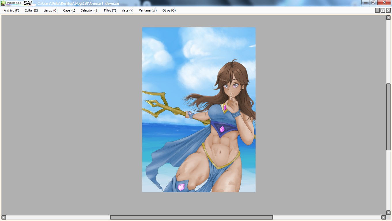392x221 pixels.
Task: Click the horizontal scrollbar right arrow
Action: [383, 217]
